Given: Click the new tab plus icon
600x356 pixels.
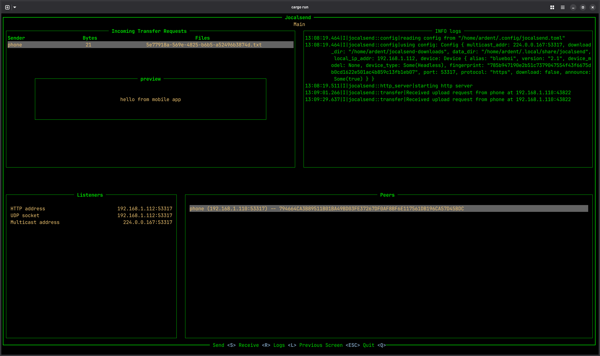Looking at the screenshot, I should coord(7,7).
